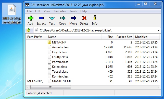Click the 7z title bar icon
This screenshot has height=99, width=164.
27,5
